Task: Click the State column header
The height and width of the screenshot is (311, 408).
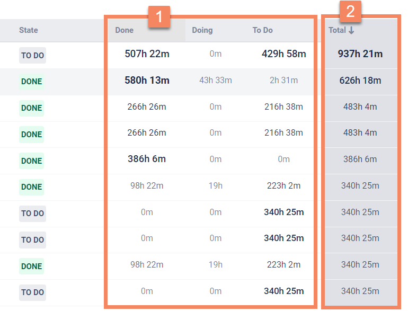Action: 29,30
